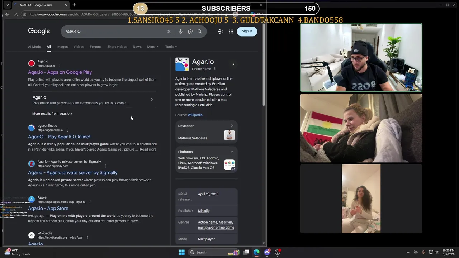Click the Agar.io knowledge panel logo
Screen dimensions: 459x258
[182, 64]
